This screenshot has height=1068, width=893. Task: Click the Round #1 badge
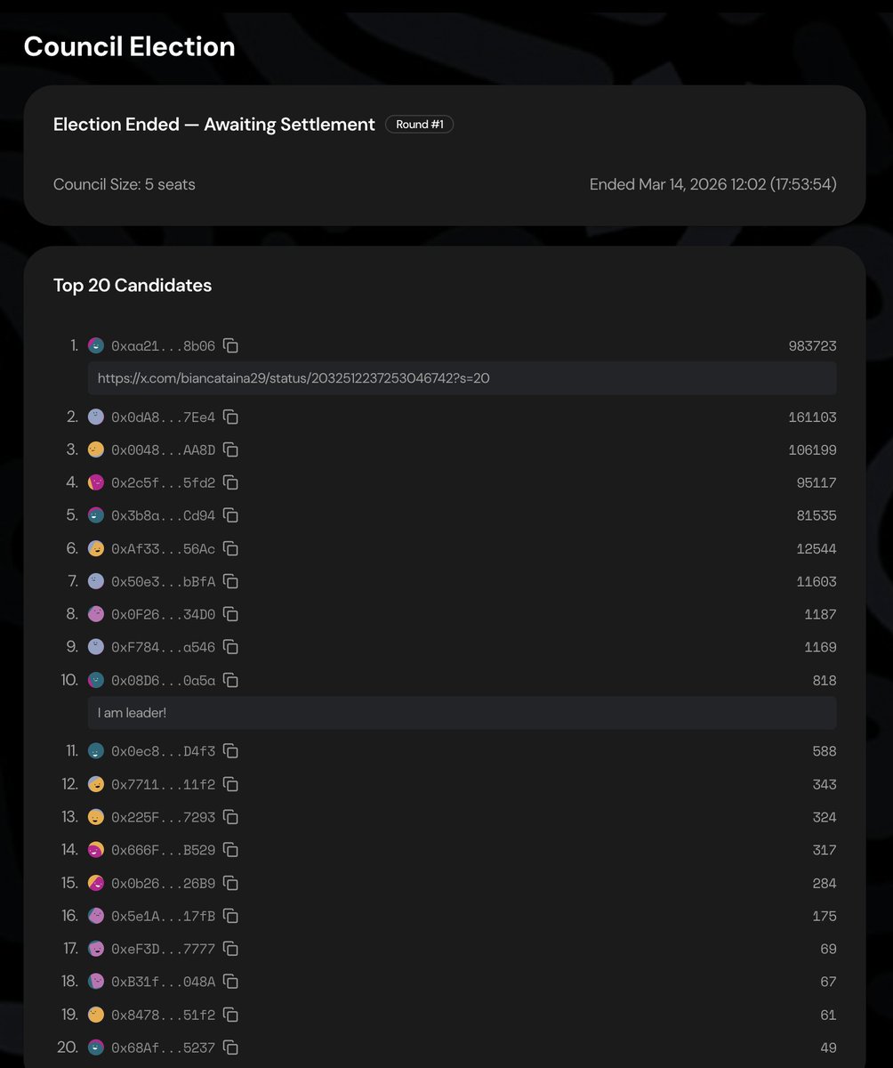[420, 125]
